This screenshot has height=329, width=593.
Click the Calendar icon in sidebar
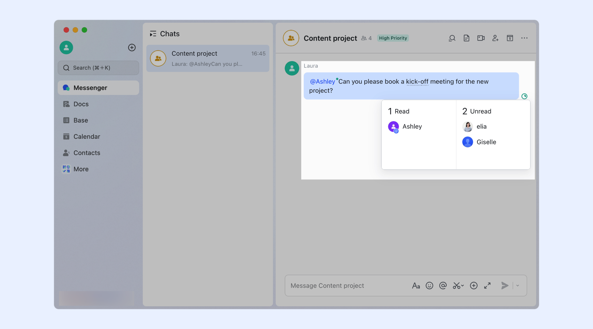pyautogui.click(x=66, y=137)
